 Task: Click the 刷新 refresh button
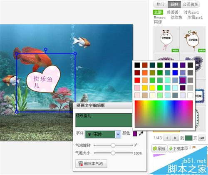pos(159,148)
